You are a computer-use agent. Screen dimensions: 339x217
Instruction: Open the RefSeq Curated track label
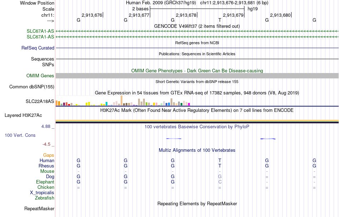pyautogui.click(x=38, y=48)
